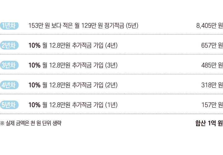Screen dimensions: 223x155
Task: Click the bold 10% in the 3년차 row
Action: [34, 65]
